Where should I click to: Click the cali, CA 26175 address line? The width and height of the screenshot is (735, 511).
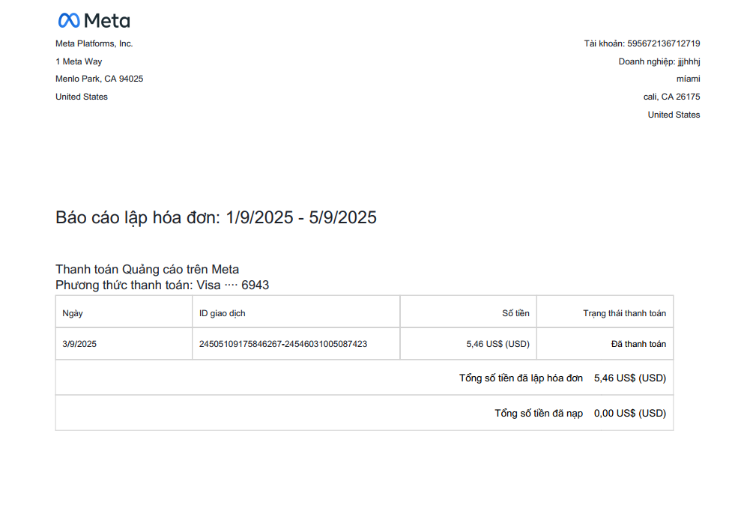(666, 97)
